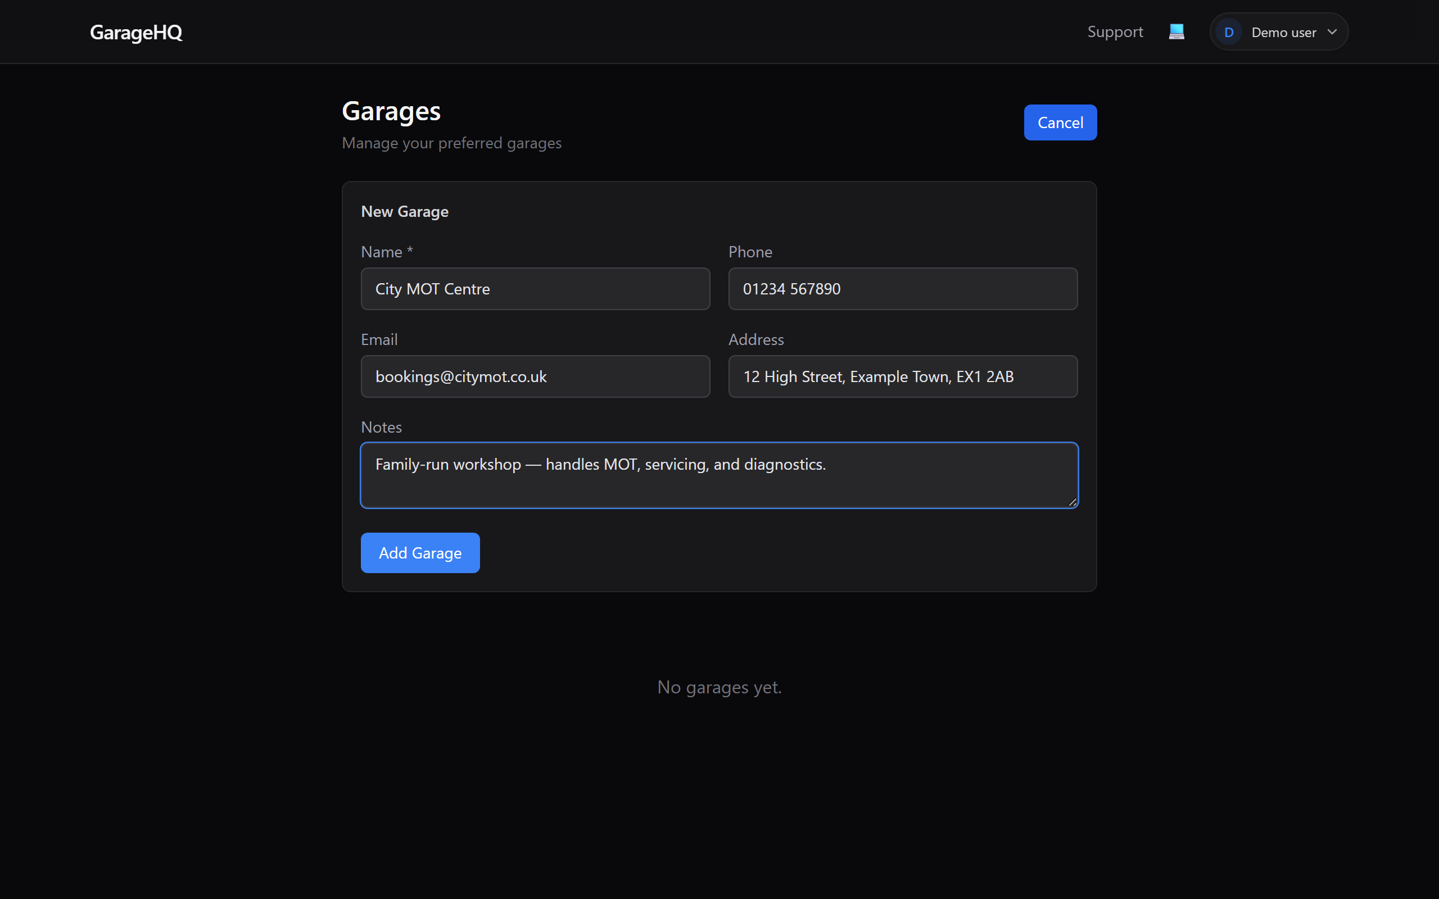The height and width of the screenshot is (899, 1439).
Task: Click the Garages page heading
Action: [x=391, y=111]
